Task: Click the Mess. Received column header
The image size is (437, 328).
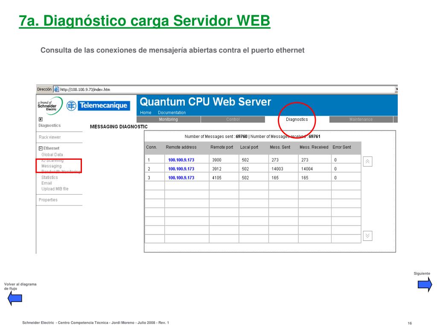Action: pos(314,147)
